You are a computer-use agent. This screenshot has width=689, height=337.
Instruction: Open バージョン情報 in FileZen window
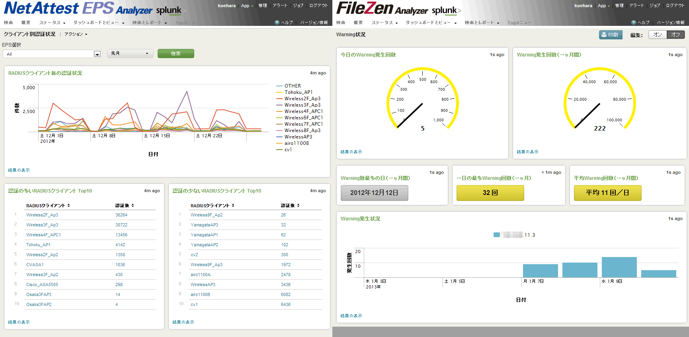[x=671, y=23]
